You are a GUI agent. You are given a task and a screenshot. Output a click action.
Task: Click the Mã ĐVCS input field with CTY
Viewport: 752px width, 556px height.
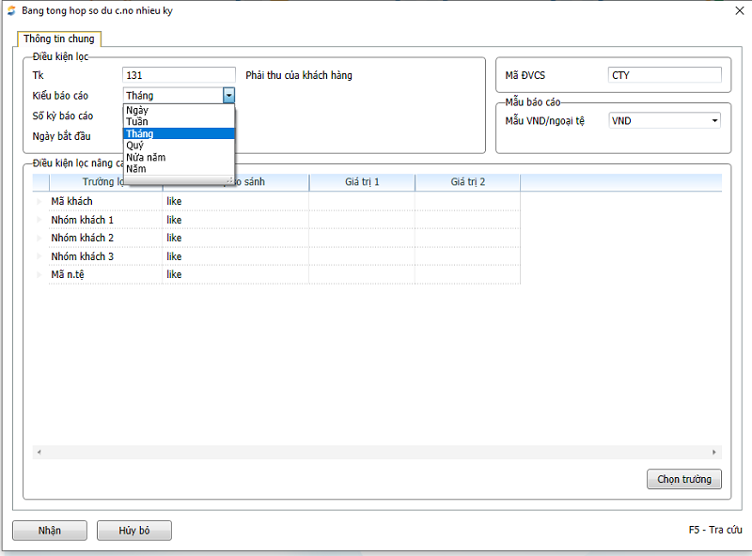click(x=665, y=75)
